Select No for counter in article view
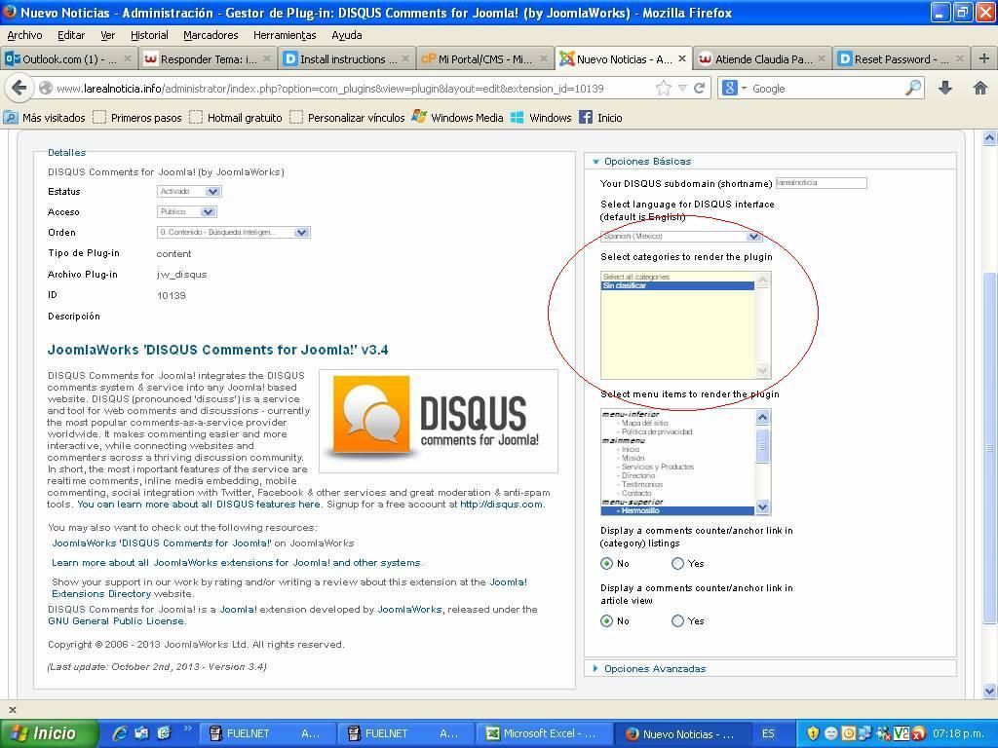The width and height of the screenshot is (998, 748). click(x=606, y=620)
